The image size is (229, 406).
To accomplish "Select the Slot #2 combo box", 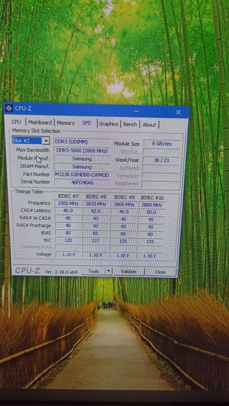I will click(31, 141).
